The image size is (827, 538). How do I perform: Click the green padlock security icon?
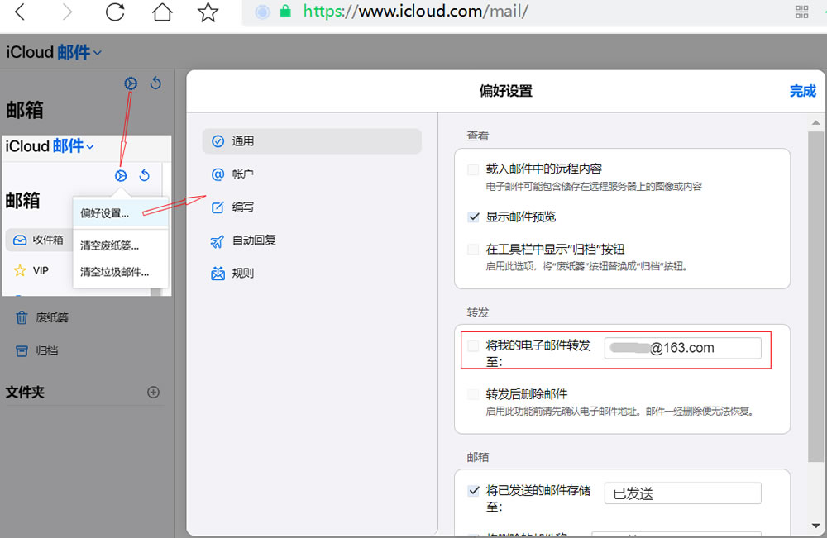[285, 11]
